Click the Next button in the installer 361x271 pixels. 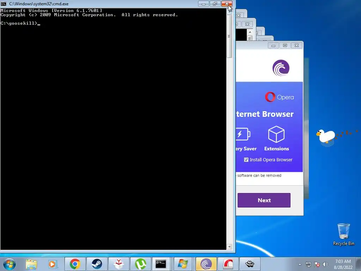264,200
